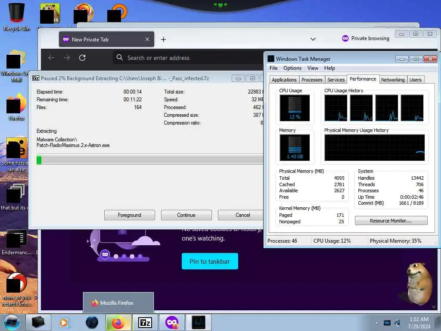This screenshot has width=441, height=331.
Task: Click the Firefox taskbar icon
Action: pos(118,322)
